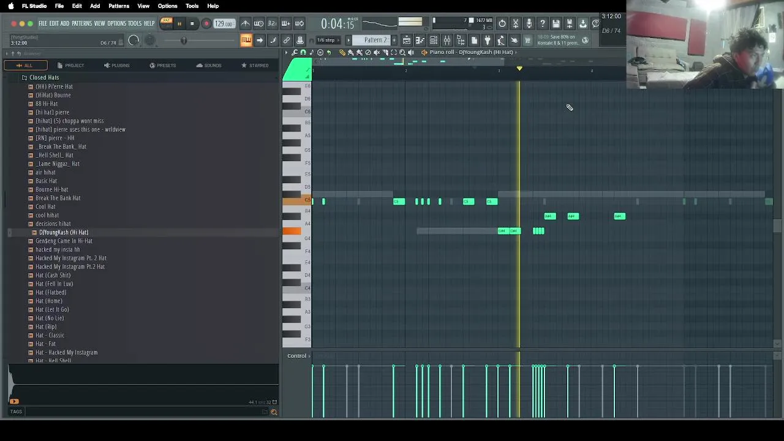Click the main swing slider handle

point(183,40)
